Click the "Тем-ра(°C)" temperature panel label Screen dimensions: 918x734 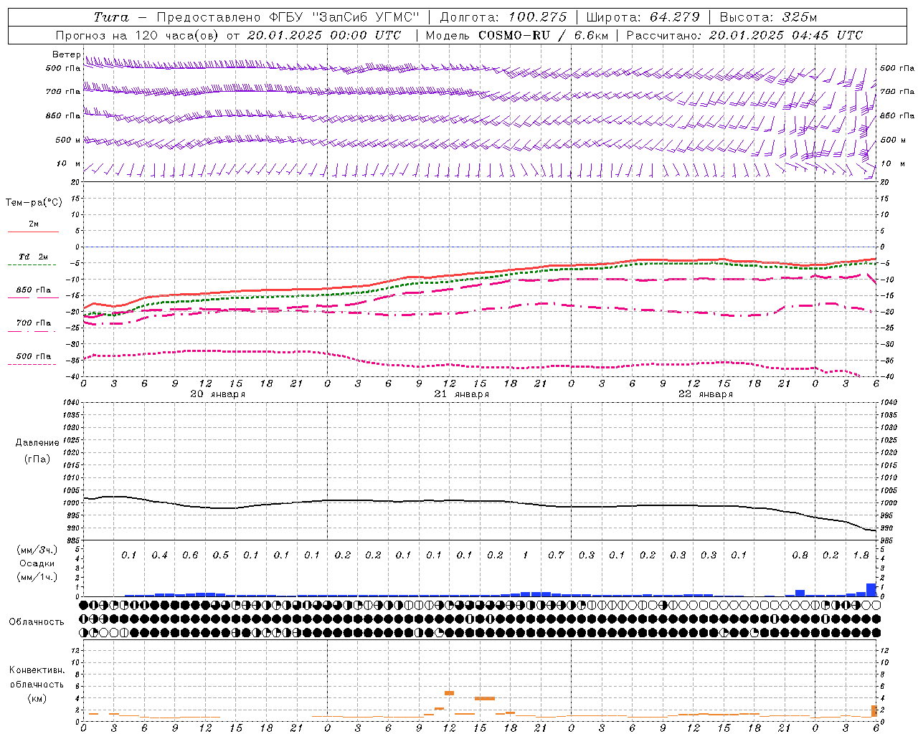tap(34, 203)
